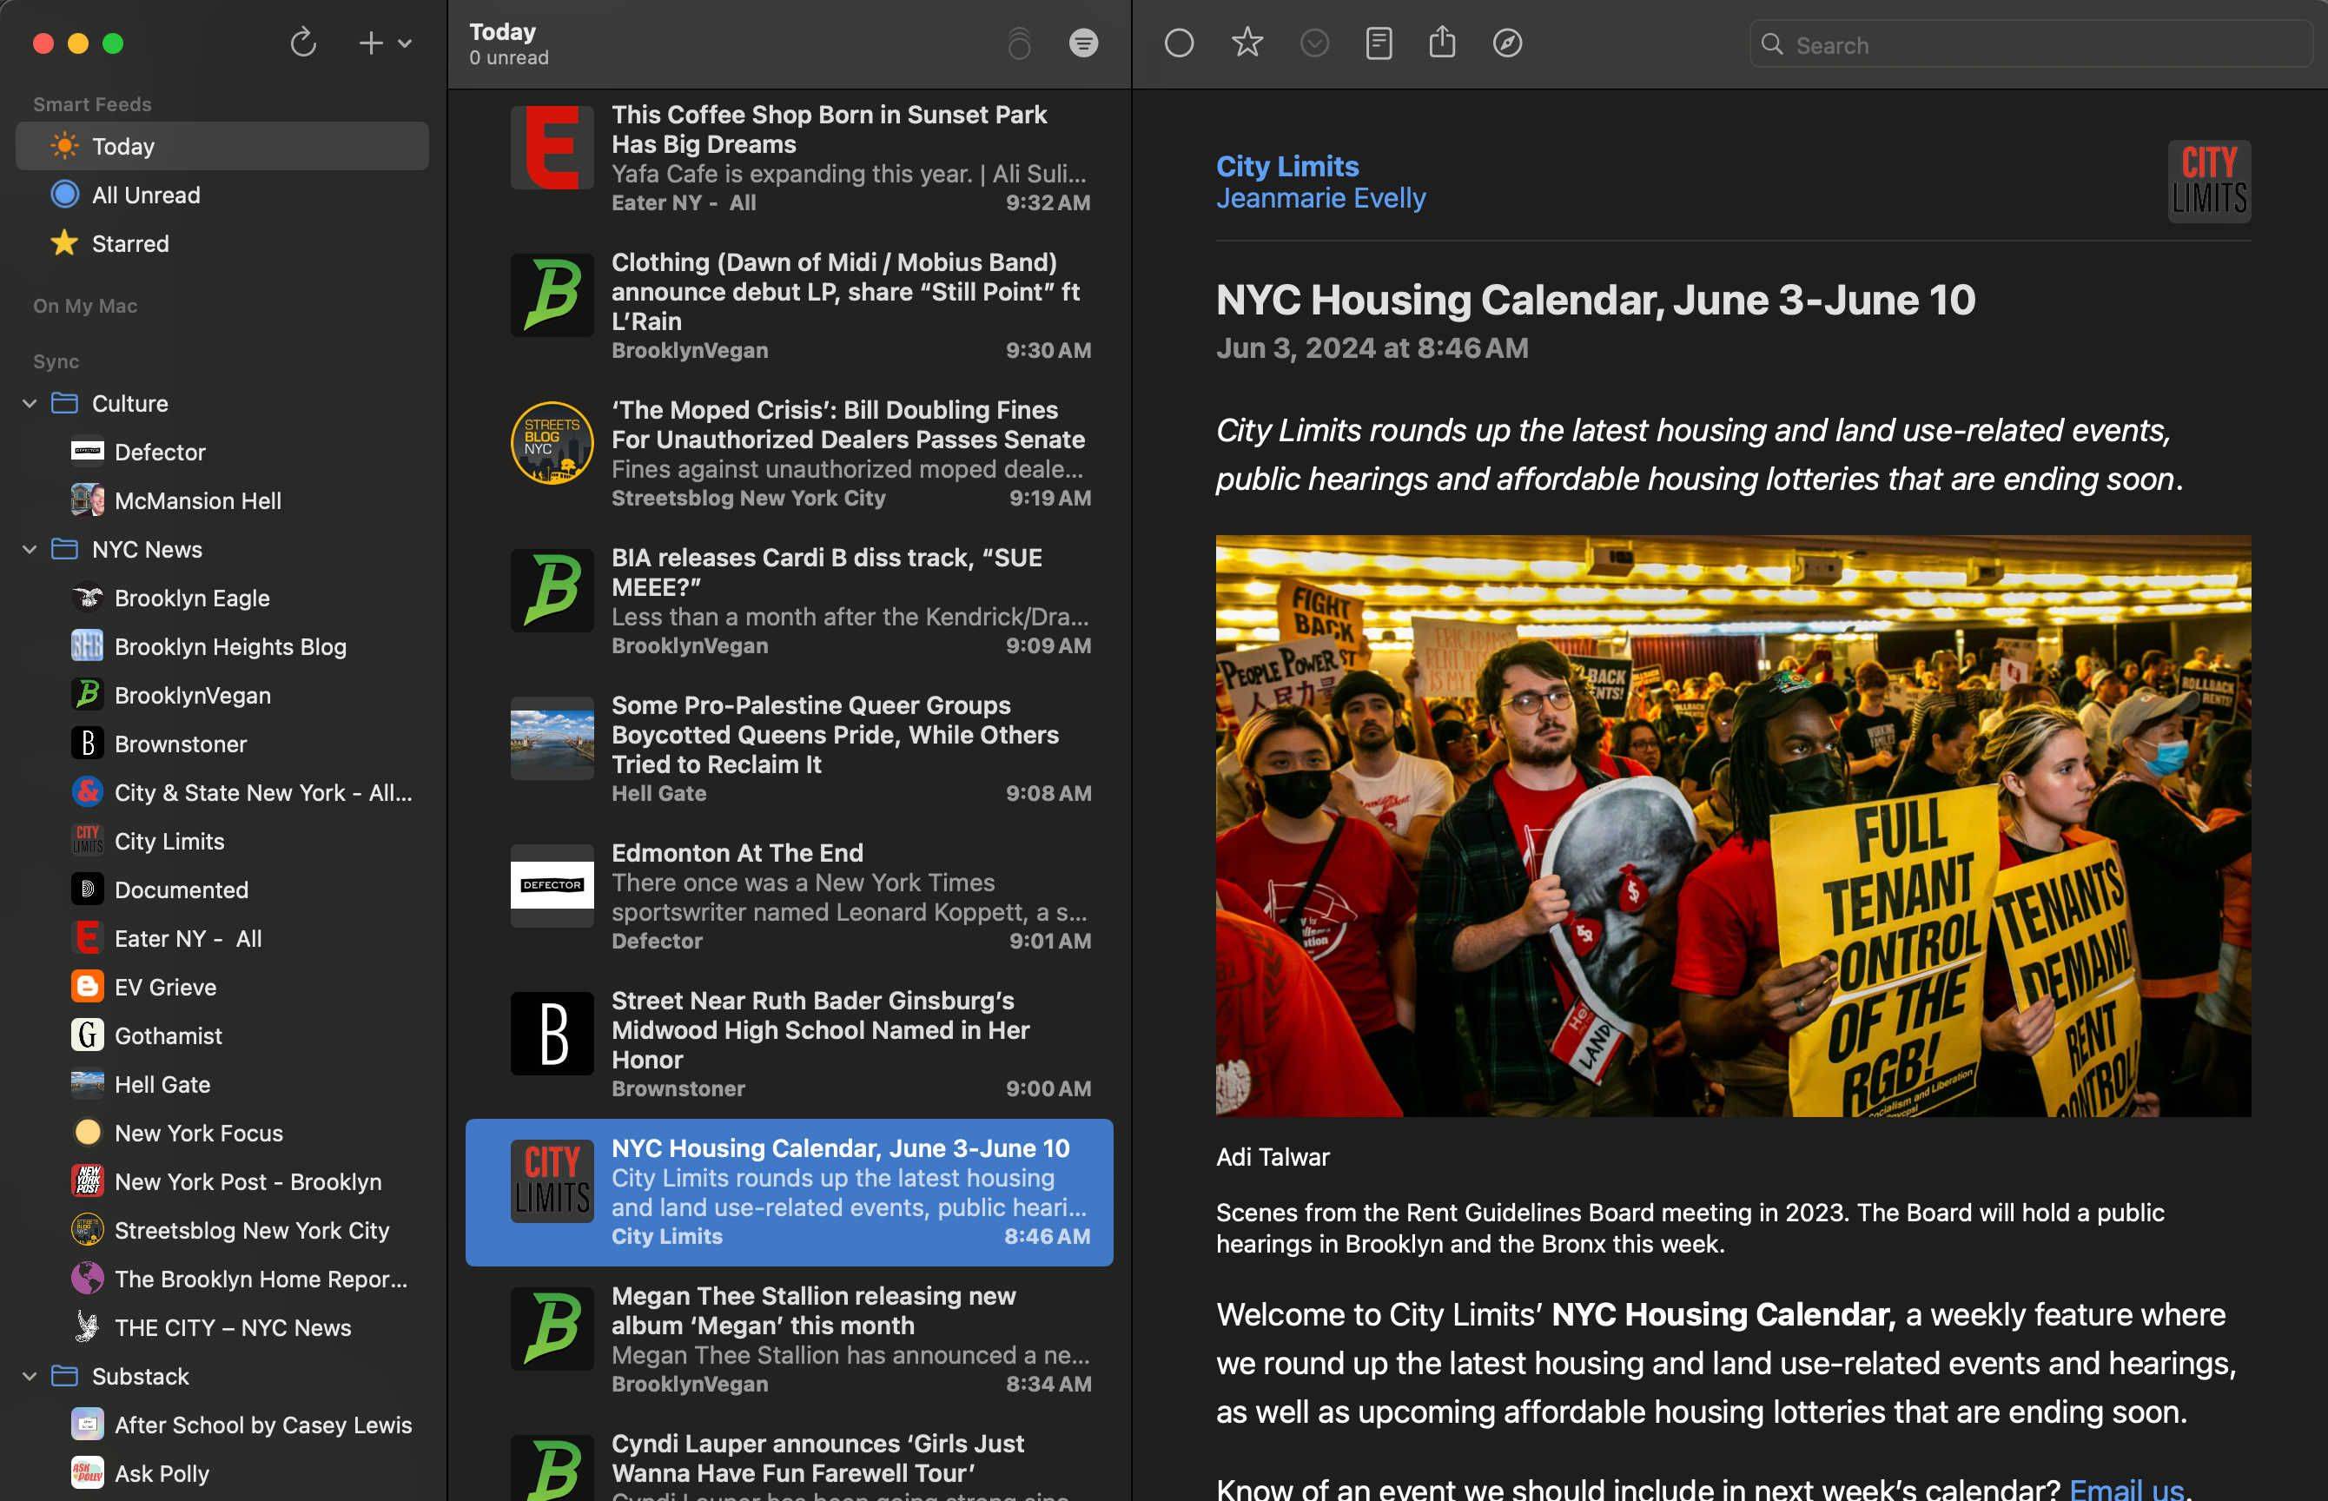Open the City Limits feed in sidebar

(222, 841)
